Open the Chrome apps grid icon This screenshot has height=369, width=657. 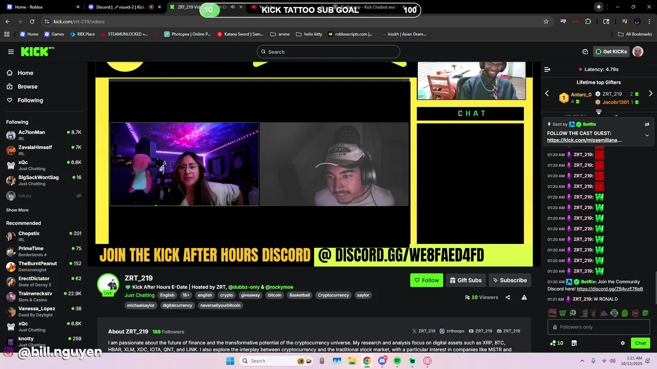coord(7,34)
